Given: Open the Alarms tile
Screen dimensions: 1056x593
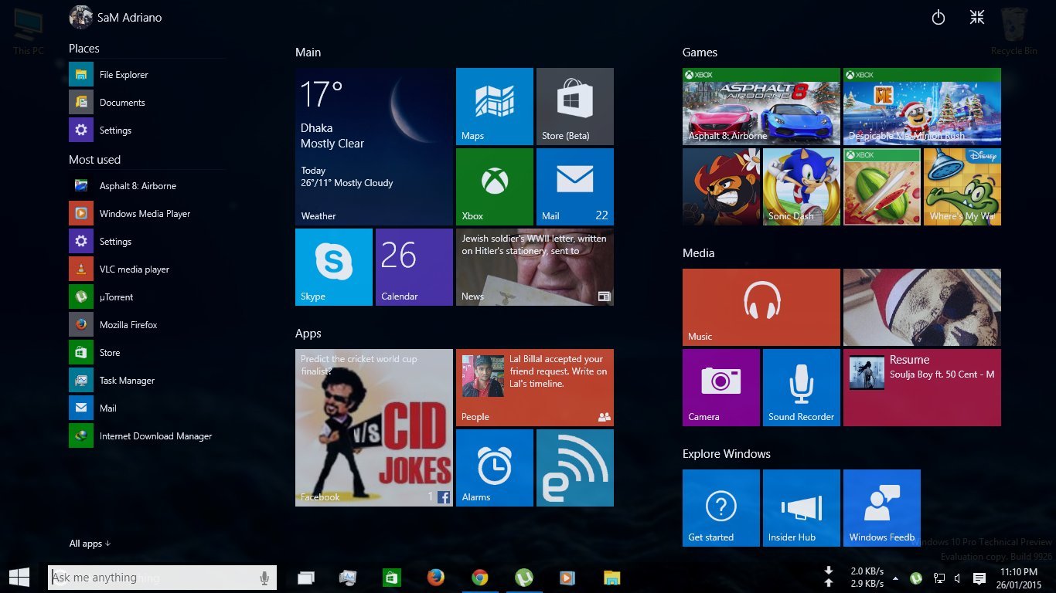Looking at the screenshot, I should [495, 468].
